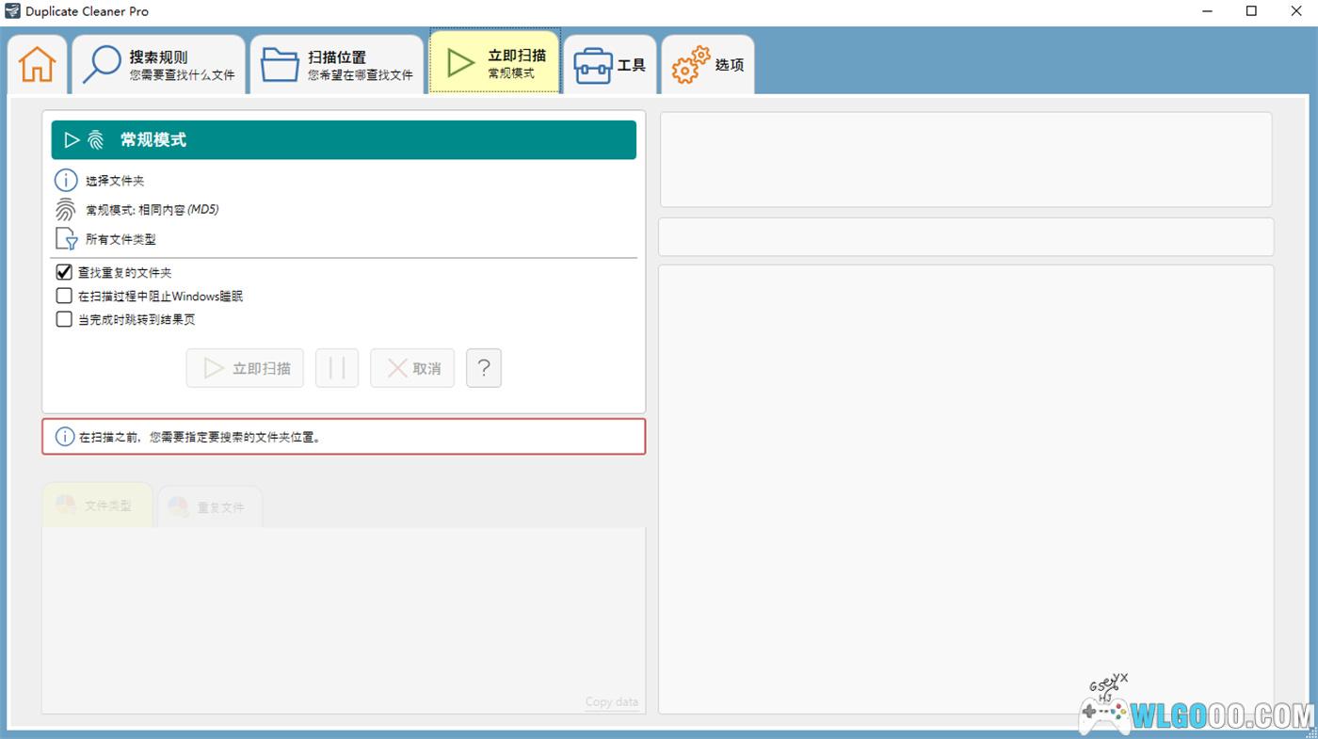The image size is (1318, 739).
Task: Click the orange Home icon tab
Action: coord(38,65)
